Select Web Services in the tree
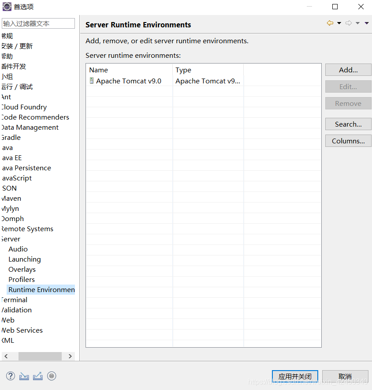 [22, 330]
